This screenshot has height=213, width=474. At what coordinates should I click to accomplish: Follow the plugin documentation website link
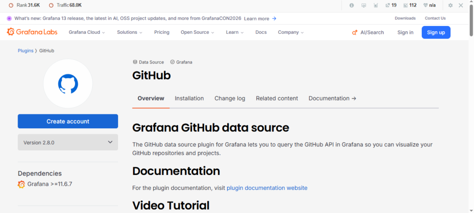click(267, 188)
